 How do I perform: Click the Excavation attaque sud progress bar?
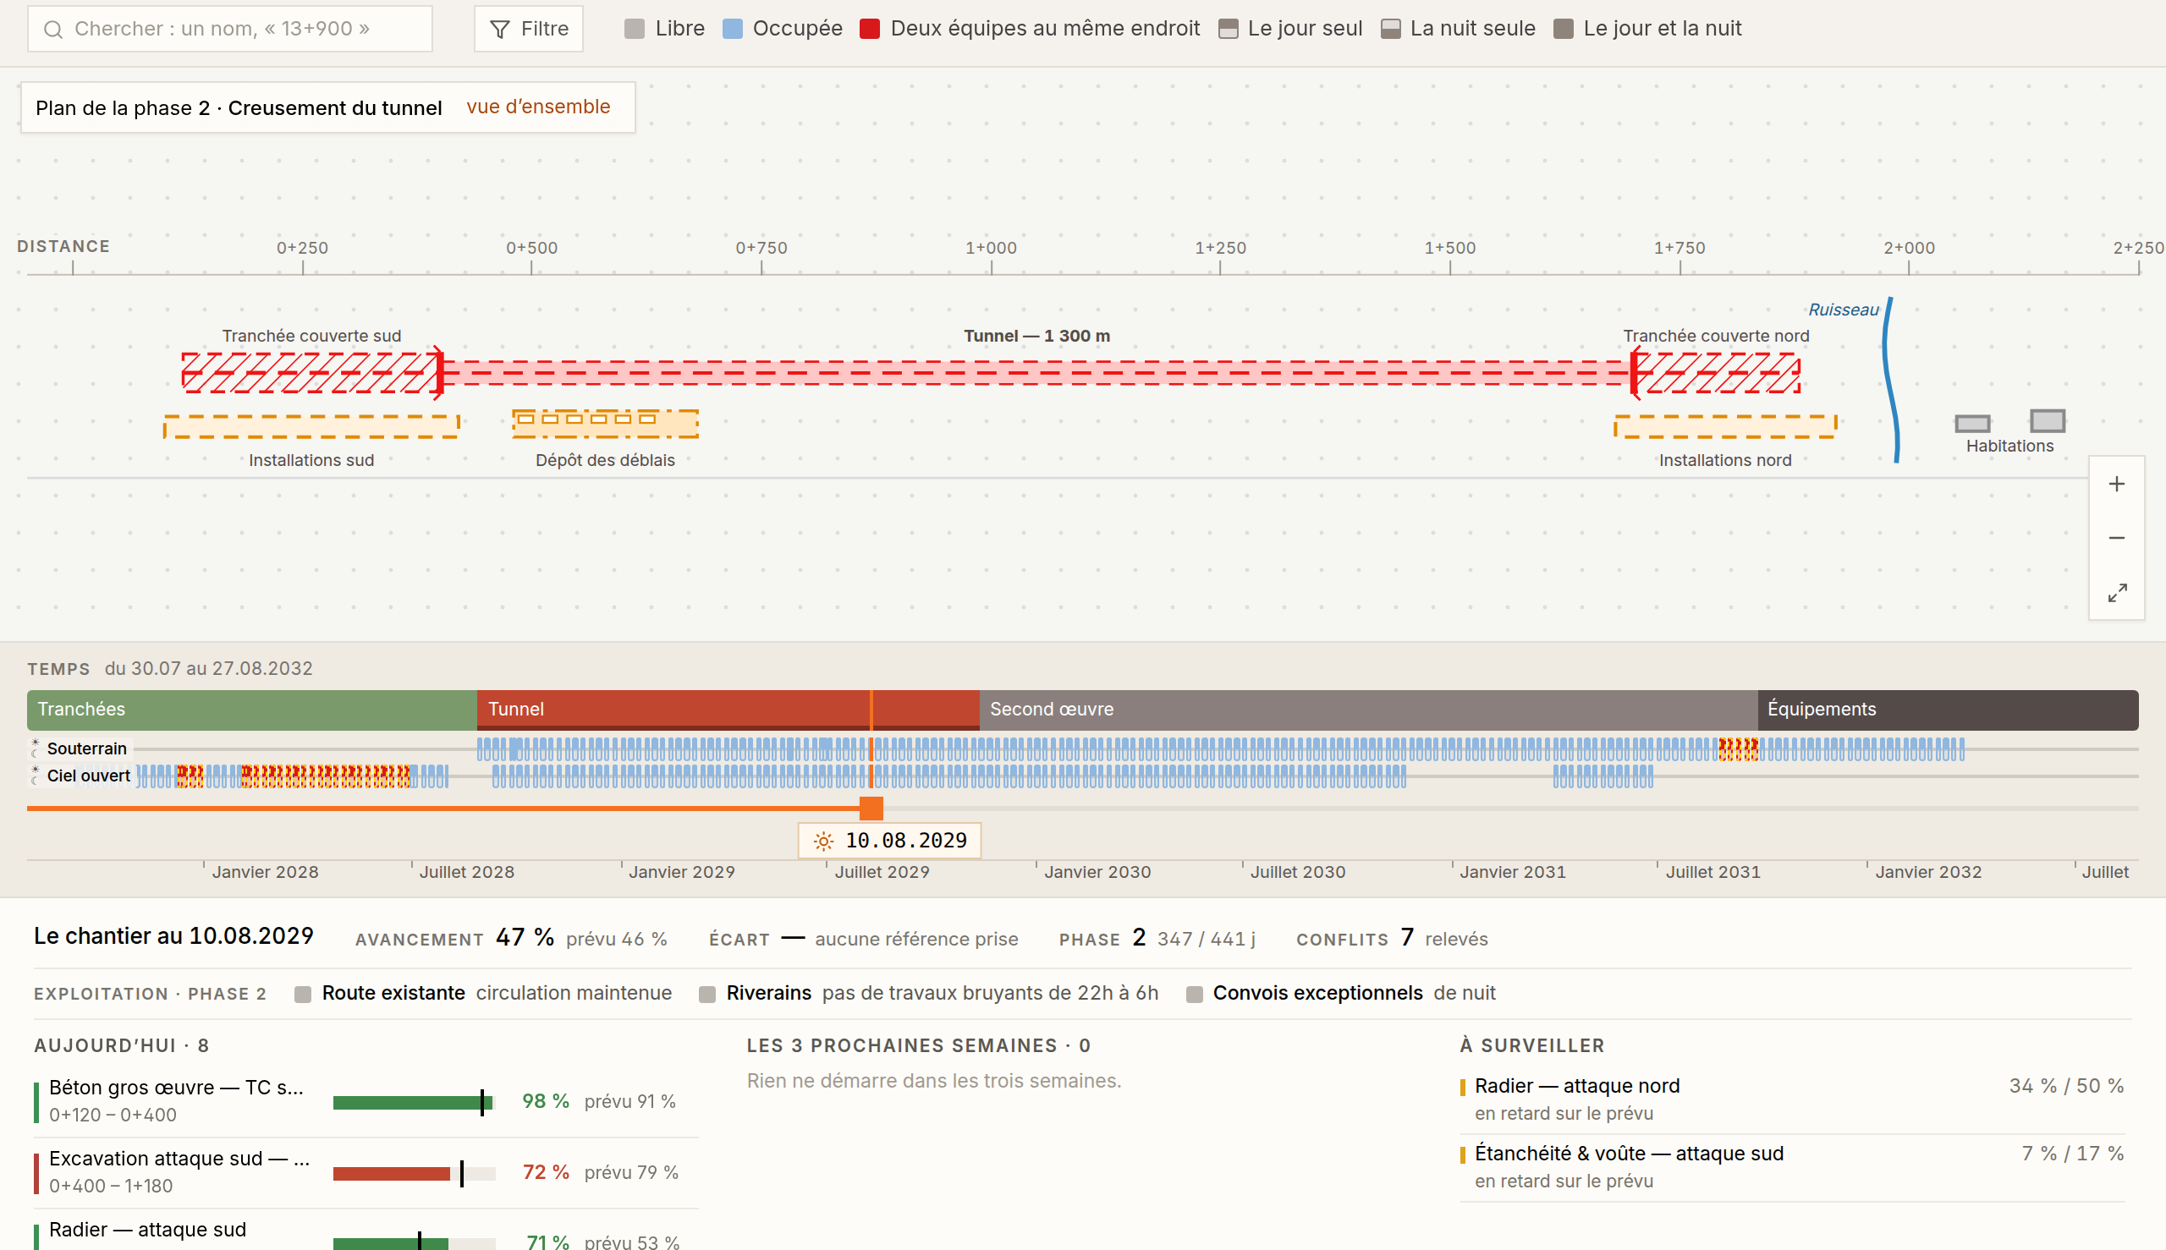pos(414,1174)
